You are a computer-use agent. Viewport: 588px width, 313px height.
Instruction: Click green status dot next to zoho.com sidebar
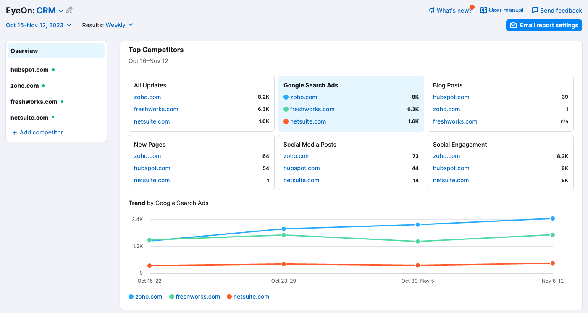(43, 86)
